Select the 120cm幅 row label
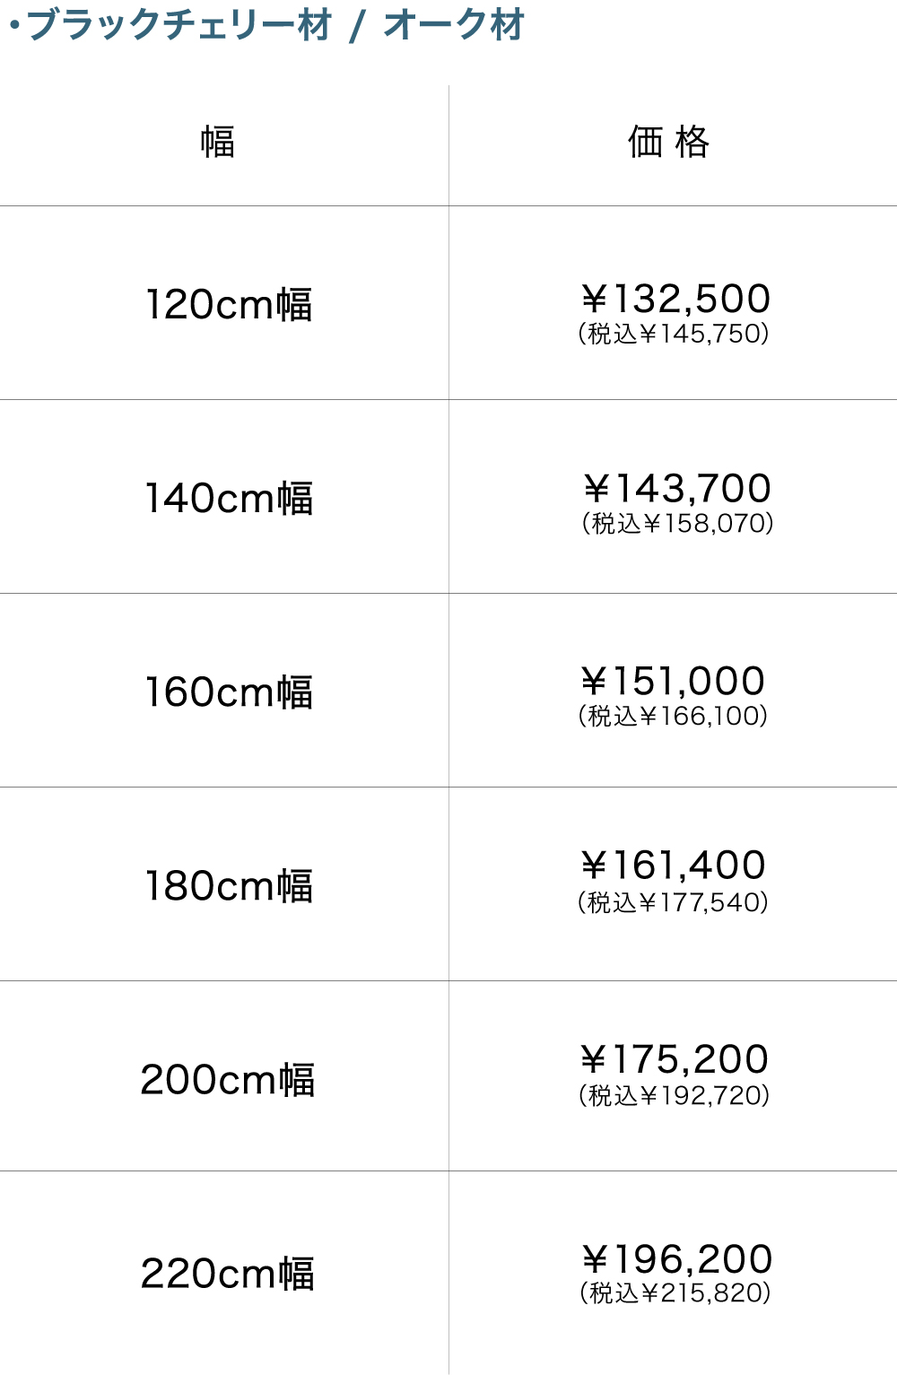The height and width of the screenshot is (1375, 897). (229, 305)
